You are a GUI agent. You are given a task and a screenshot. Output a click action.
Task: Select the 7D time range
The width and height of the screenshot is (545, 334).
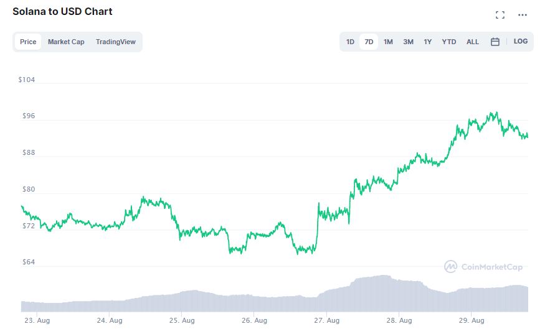click(x=369, y=42)
